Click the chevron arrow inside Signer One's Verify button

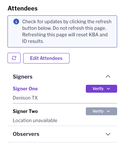point(108,89)
